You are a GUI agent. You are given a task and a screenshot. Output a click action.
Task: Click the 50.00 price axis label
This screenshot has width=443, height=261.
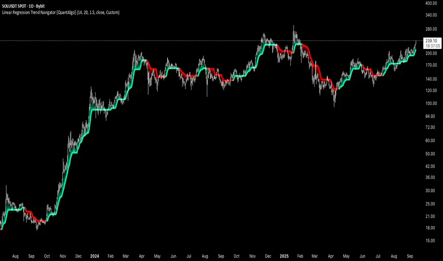point(430,153)
